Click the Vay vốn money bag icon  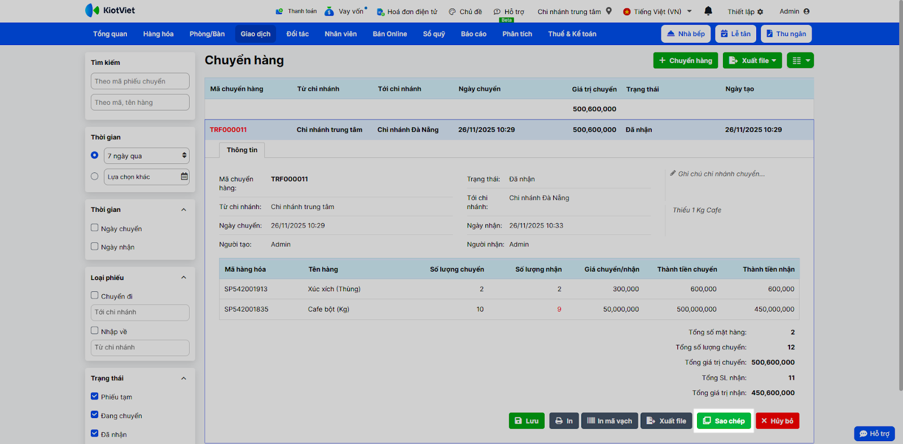click(330, 11)
